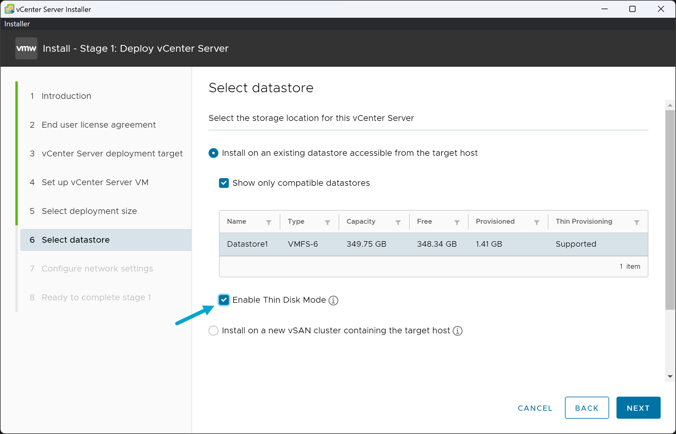Click the vSAN cluster option info icon
The image size is (676, 434).
pos(458,331)
